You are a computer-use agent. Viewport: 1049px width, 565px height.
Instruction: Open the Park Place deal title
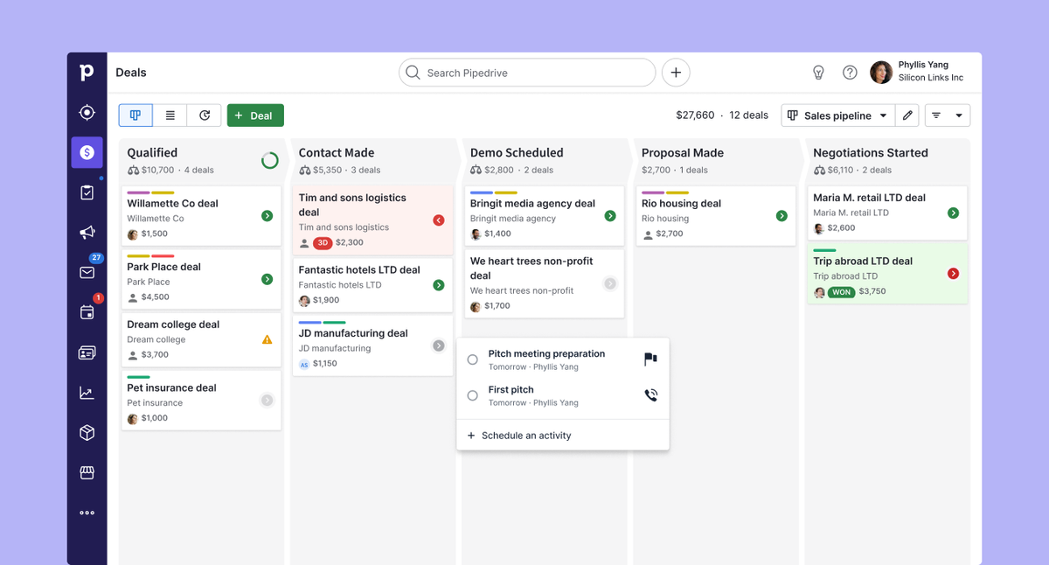pos(163,267)
